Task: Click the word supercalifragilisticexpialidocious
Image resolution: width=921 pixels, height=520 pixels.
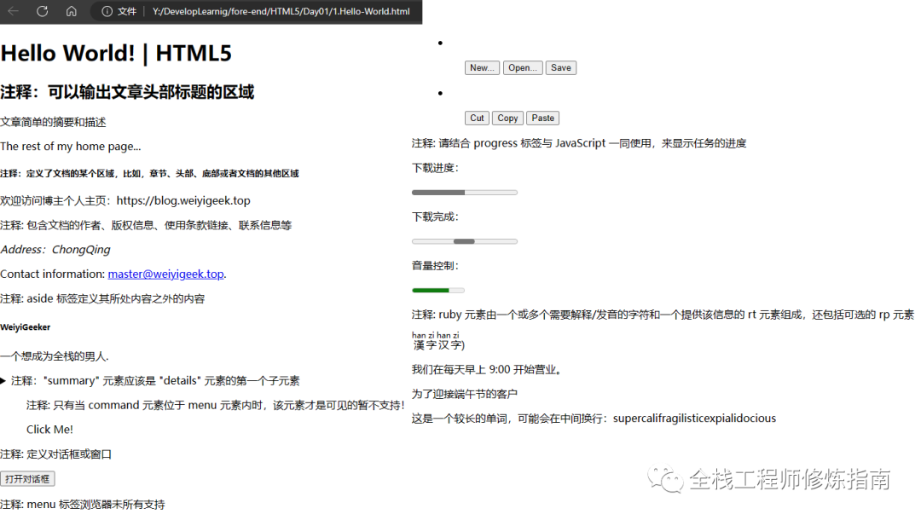Action: tap(694, 419)
